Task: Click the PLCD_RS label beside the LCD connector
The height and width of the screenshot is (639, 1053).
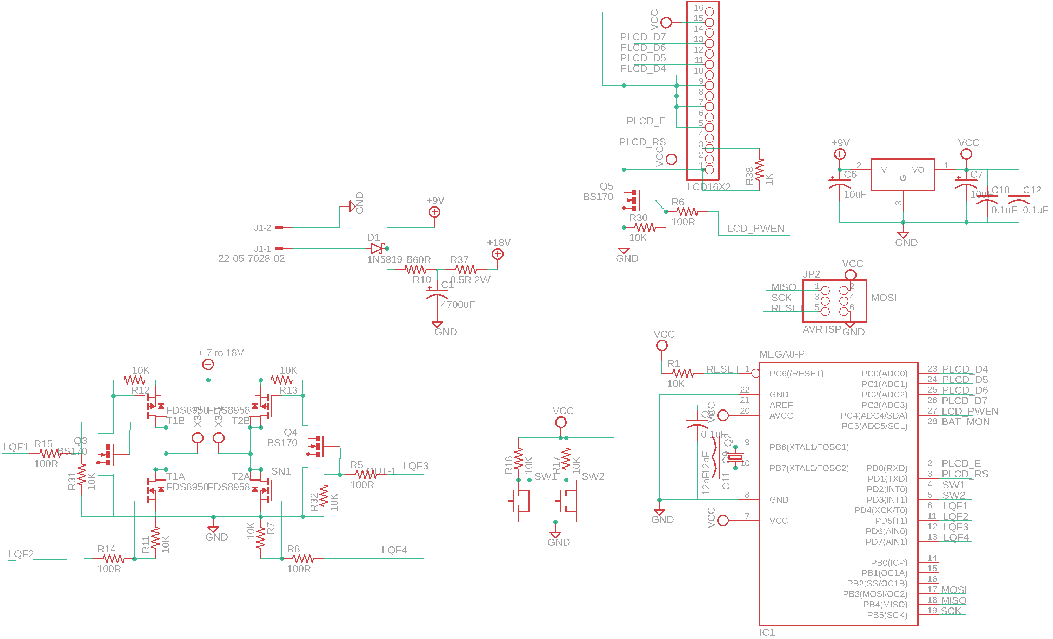Action: tap(642, 142)
